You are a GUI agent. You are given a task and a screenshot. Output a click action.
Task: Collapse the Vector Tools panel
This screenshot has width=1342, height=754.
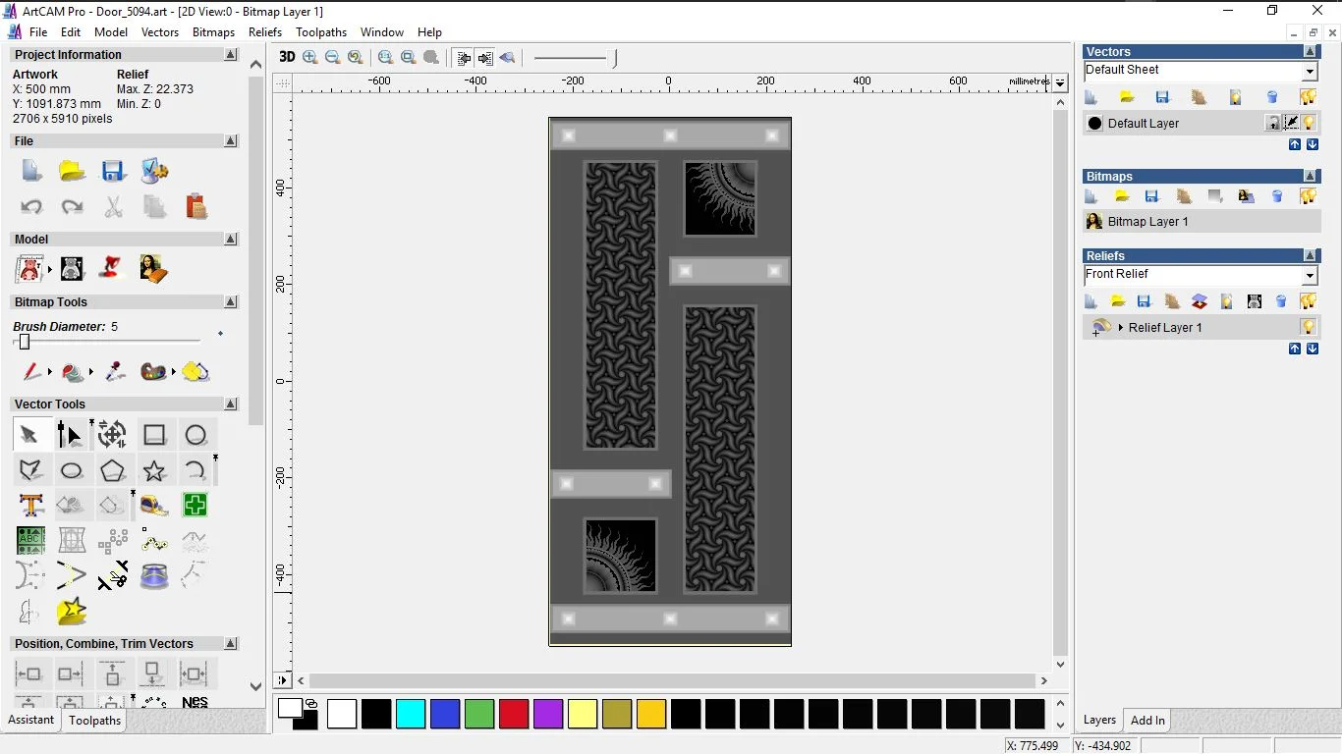coord(231,404)
